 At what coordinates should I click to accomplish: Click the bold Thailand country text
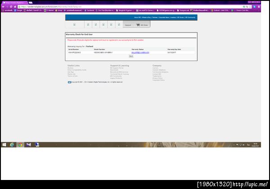coord(90,46)
